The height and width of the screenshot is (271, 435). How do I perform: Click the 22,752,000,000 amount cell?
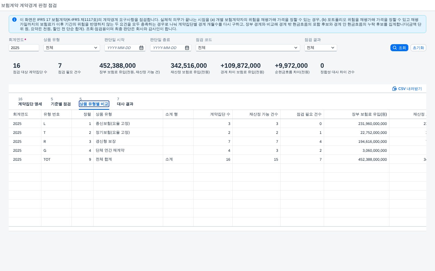point(356,133)
